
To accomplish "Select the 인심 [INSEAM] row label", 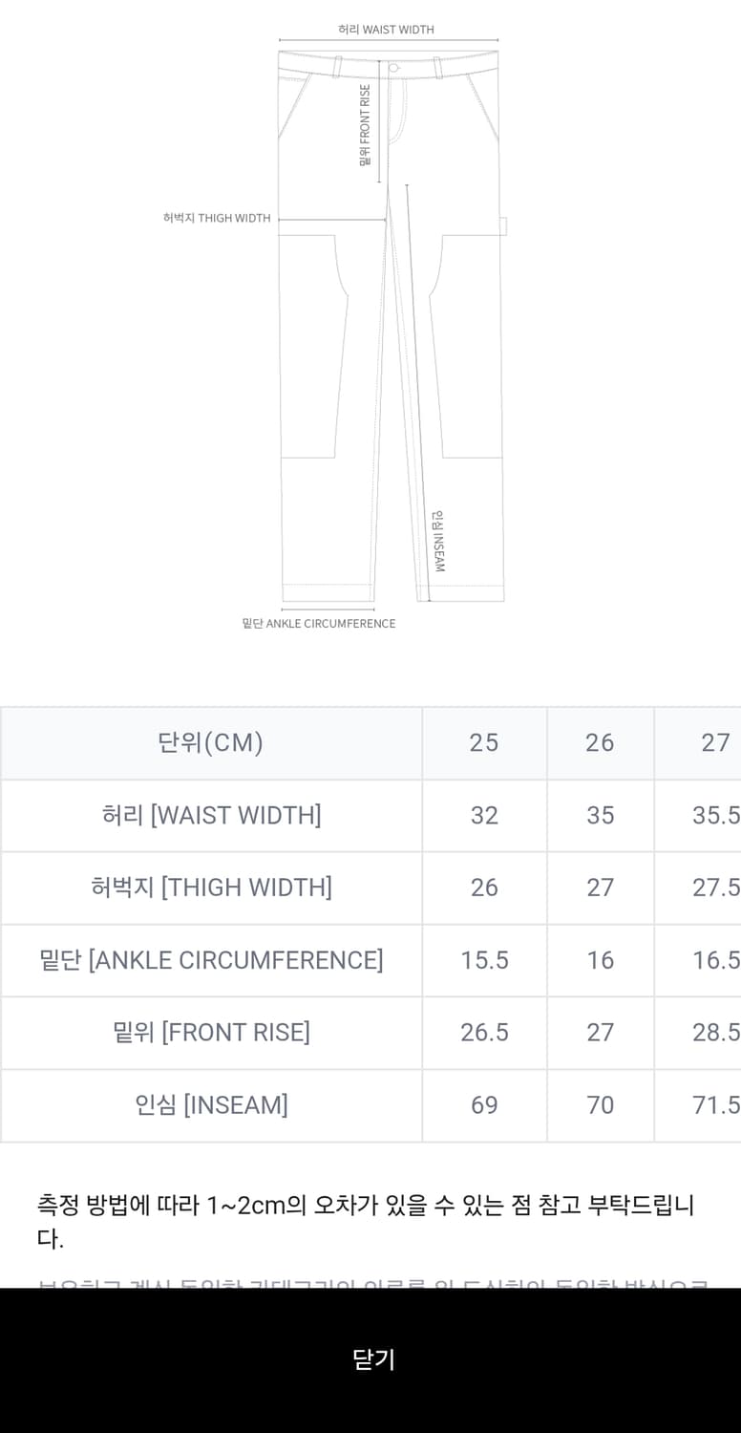I will point(210,1104).
